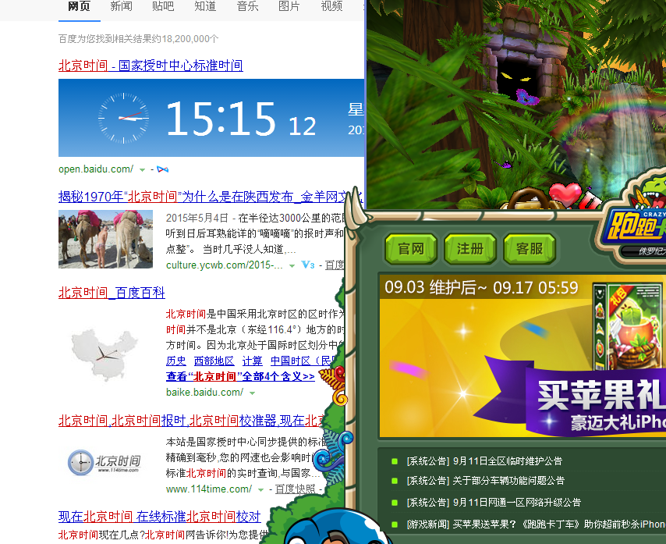Image resolution: width=666 pixels, height=544 pixels.
Task: Click the 注册 button in game launcher
Action: coord(469,249)
